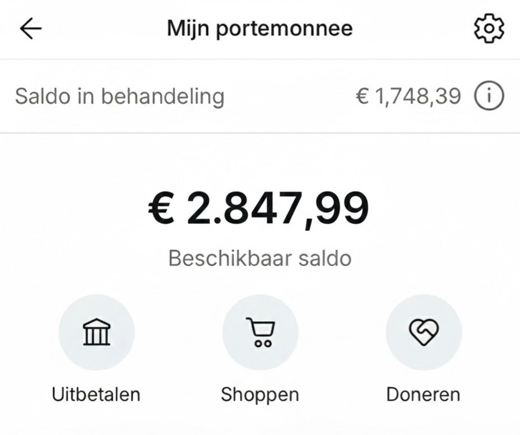Select the Uitbetalen text label
Screen dimensions: 520x435
96,394
